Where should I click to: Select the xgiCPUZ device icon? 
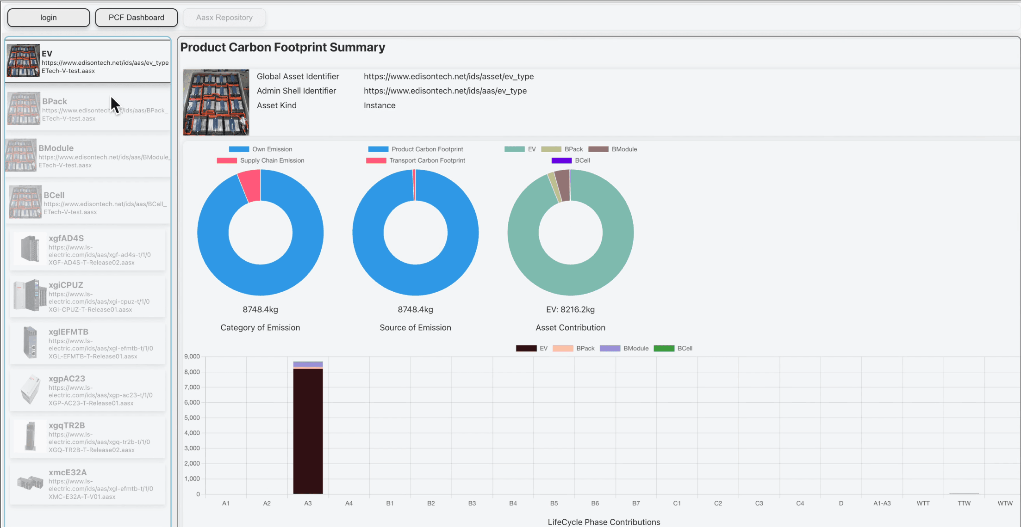30,295
